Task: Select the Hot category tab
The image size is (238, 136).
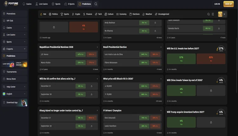Action: tap(43, 14)
